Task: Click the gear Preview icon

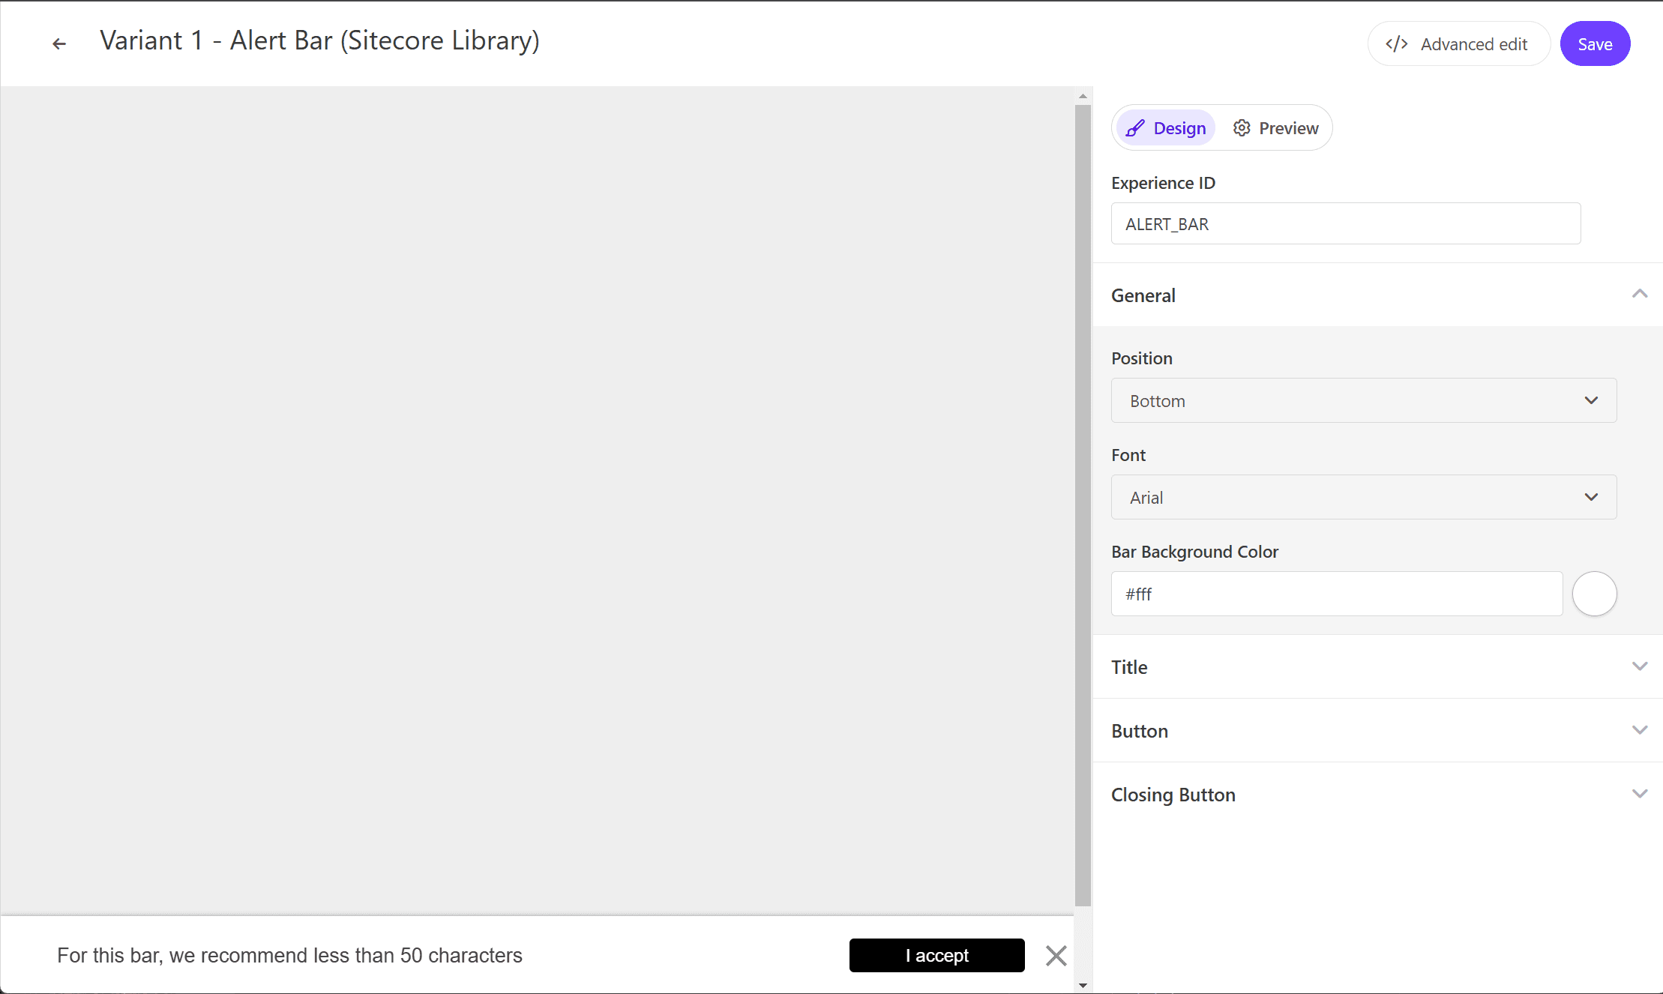Action: 1242,128
